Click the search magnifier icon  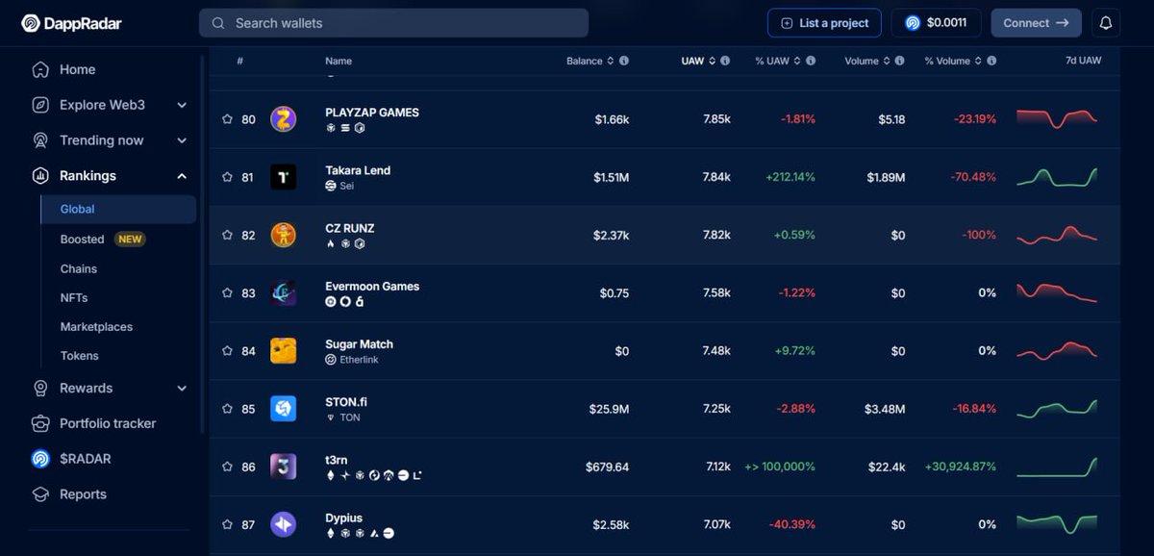tap(218, 23)
